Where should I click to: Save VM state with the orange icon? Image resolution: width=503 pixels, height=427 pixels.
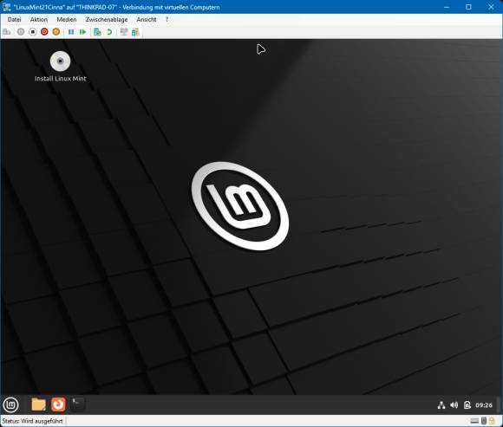[x=56, y=32]
